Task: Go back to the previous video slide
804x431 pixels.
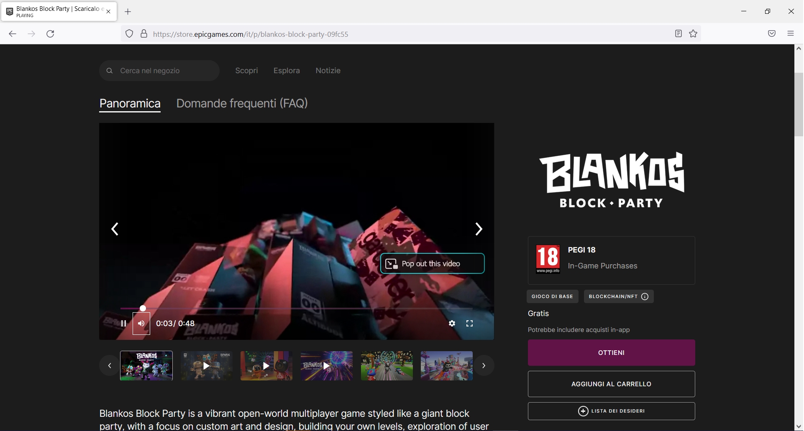Action: pos(115,229)
